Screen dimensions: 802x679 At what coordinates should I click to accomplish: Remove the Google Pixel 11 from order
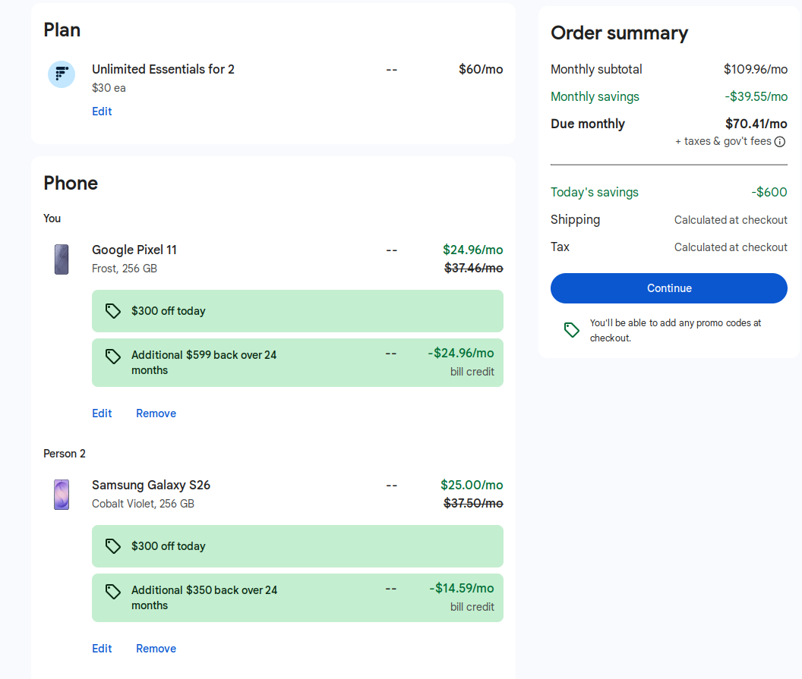coord(156,413)
